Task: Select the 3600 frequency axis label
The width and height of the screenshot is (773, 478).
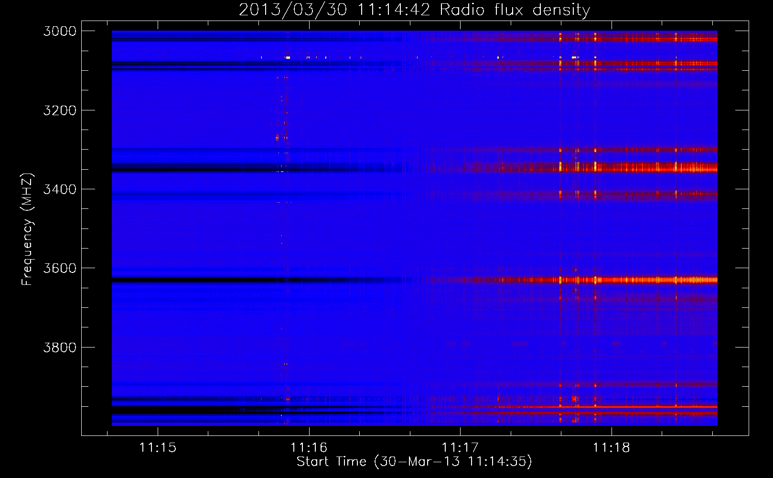Action: coord(60,268)
